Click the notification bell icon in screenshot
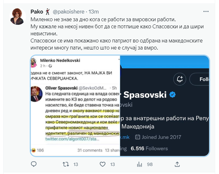The height and width of the screenshot is (174, 219). (180, 79)
